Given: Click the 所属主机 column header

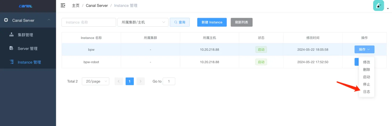Looking at the screenshot, I should (x=210, y=38).
